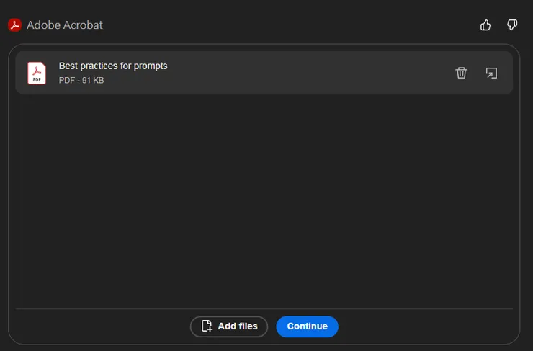
Task: Click the footer space left of Add files
Action: pos(101,326)
